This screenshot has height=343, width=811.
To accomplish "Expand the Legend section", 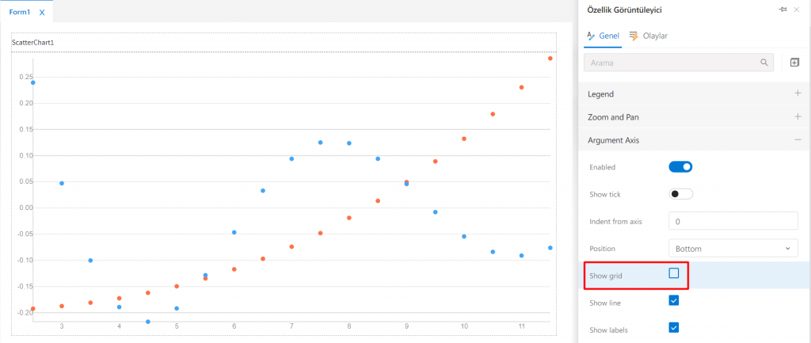I will coord(798,93).
